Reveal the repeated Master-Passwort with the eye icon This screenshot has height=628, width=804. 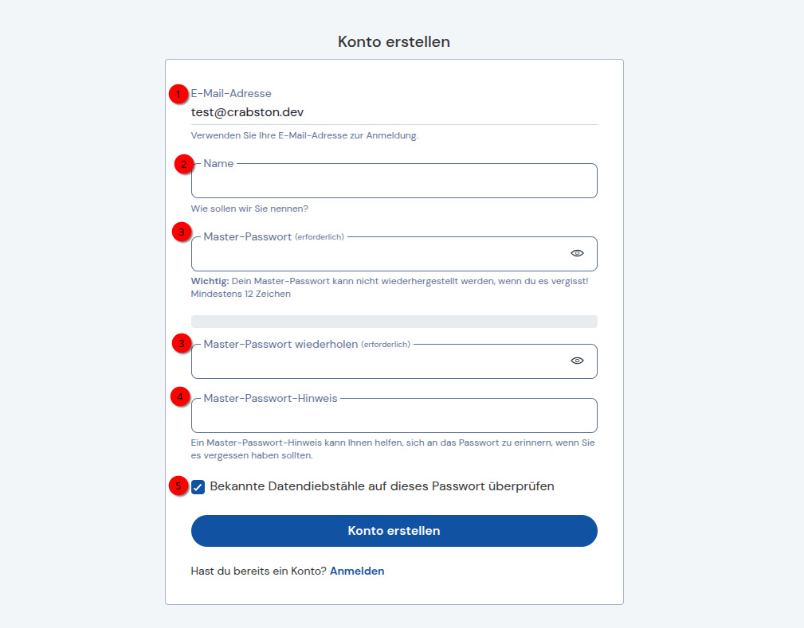[577, 361]
